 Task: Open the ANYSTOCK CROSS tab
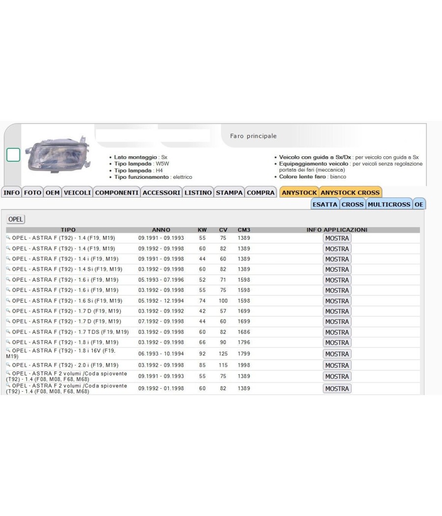[350, 193]
